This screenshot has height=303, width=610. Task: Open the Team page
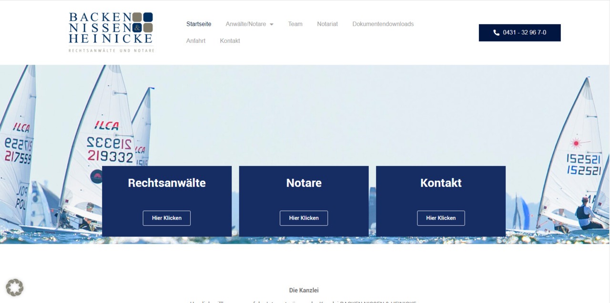point(295,24)
